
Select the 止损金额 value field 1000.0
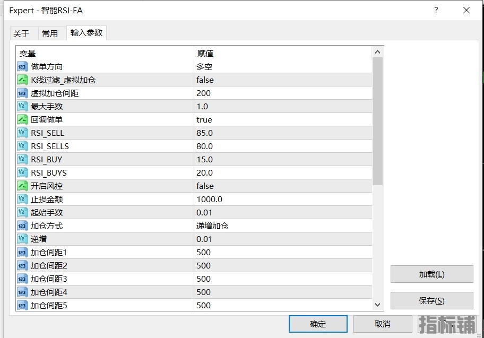click(x=282, y=199)
